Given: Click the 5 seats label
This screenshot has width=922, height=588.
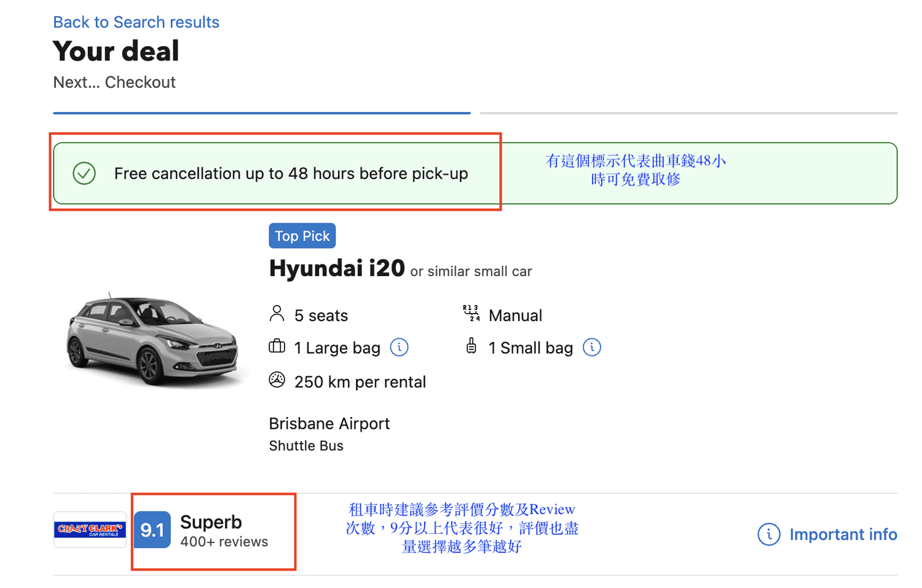Looking at the screenshot, I should 321,316.
